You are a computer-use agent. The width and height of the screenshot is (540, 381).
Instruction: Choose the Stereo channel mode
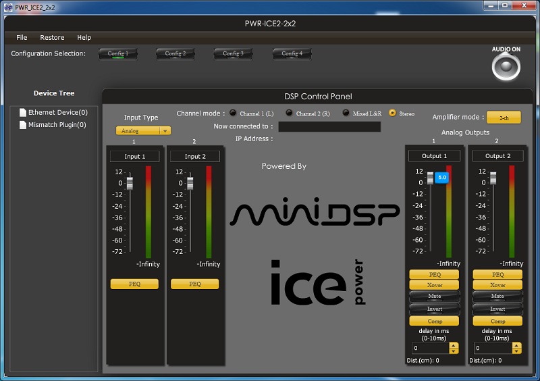click(x=392, y=113)
